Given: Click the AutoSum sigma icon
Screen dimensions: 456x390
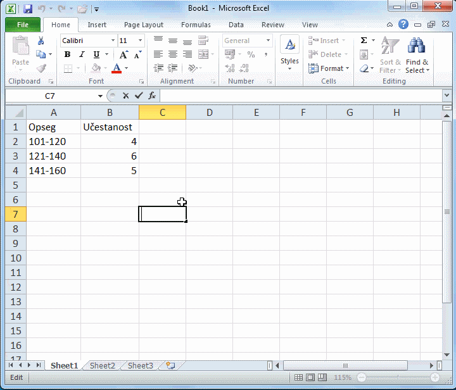Looking at the screenshot, I should tap(364, 41).
